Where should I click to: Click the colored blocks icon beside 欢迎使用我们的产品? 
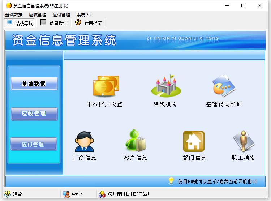coord(102,194)
